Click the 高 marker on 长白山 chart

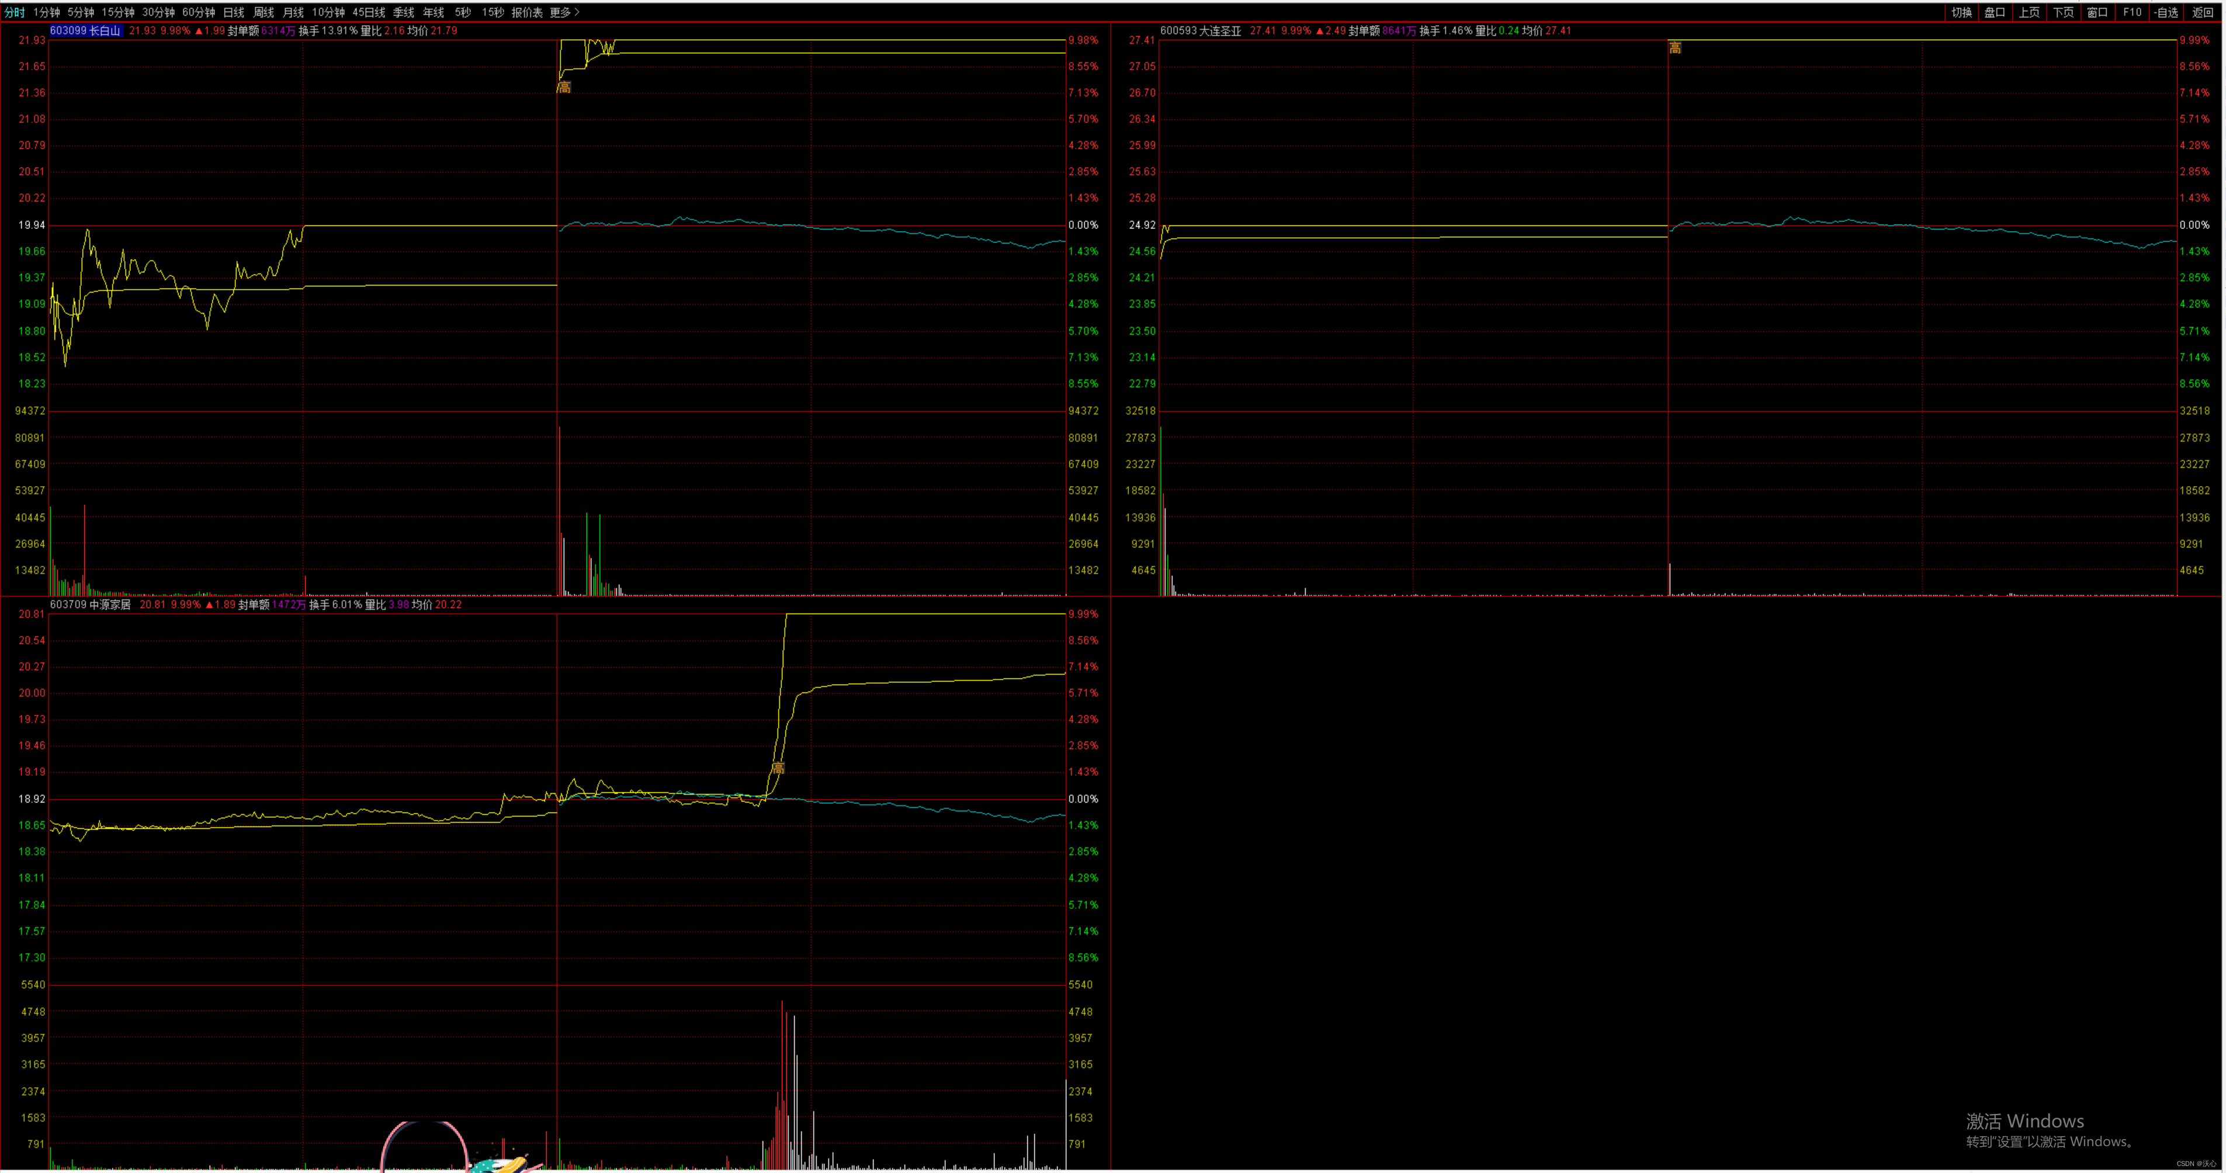pos(564,87)
